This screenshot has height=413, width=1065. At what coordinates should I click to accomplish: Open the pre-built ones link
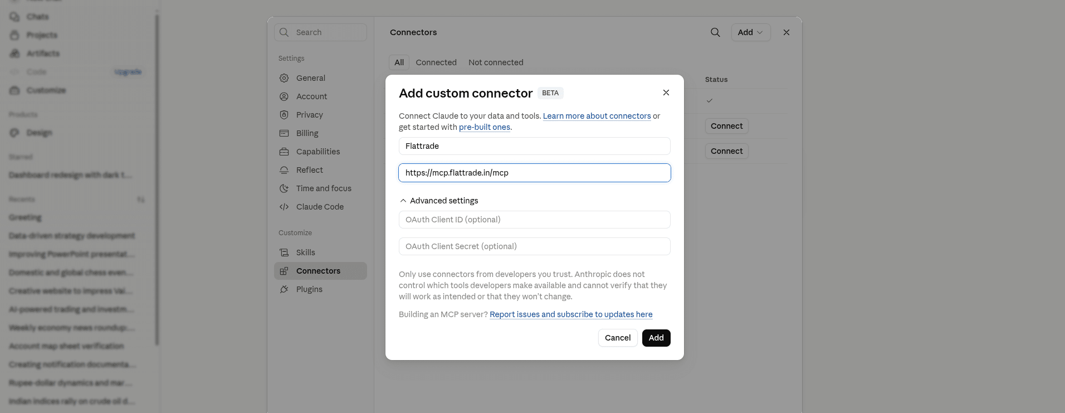pos(485,127)
